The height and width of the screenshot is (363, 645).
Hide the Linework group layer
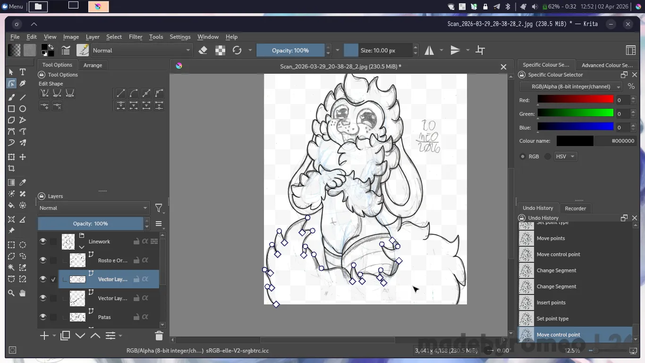click(x=43, y=242)
